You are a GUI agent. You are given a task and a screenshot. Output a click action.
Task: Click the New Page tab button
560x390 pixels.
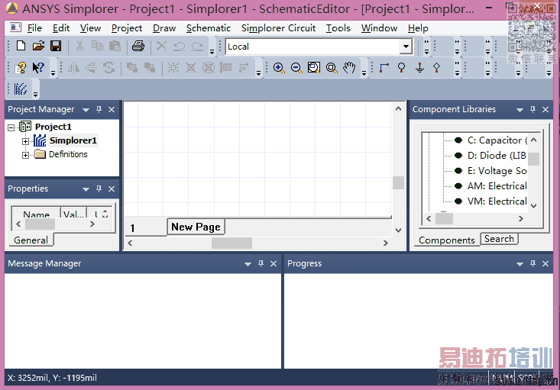196,227
